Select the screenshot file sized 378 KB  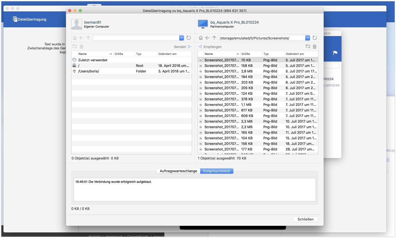pyautogui.click(x=258, y=99)
